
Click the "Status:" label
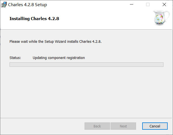(15, 58)
